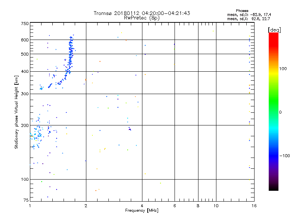299x224 pixels.
Task: Click the y-axis tick label "75"
Action: (x=26, y=200)
